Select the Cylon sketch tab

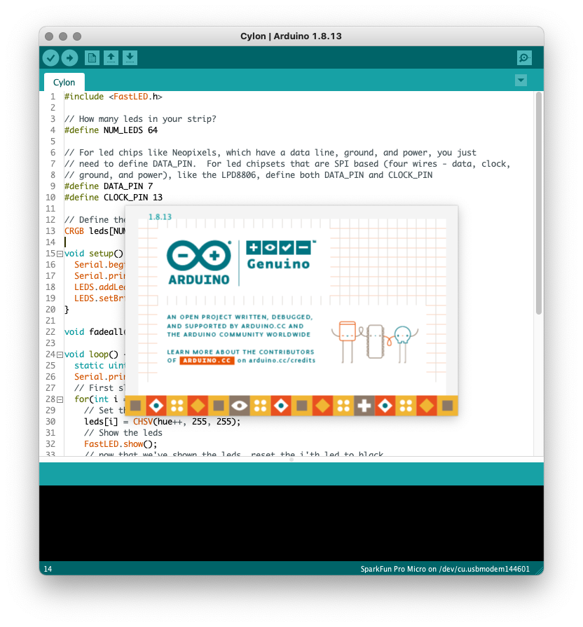[x=64, y=83]
